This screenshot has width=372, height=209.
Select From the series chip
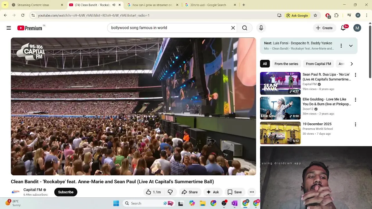tap(286, 64)
